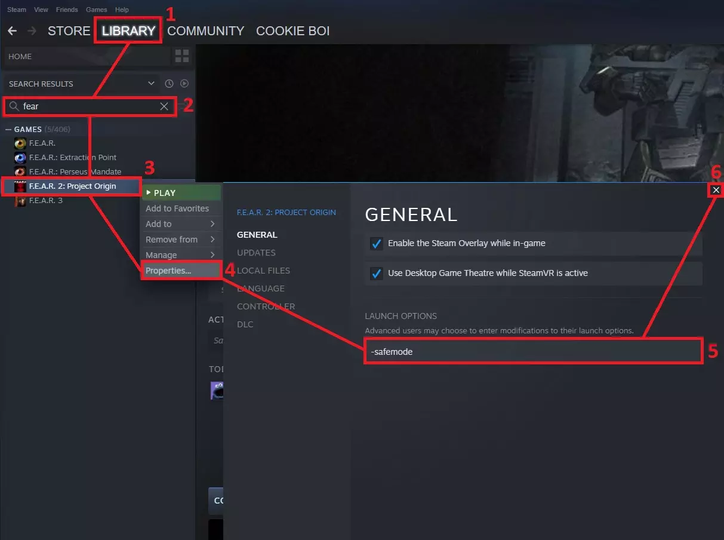The height and width of the screenshot is (540, 724).
Task: Click the back navigation arrow
Action: (x=12, y=31)
